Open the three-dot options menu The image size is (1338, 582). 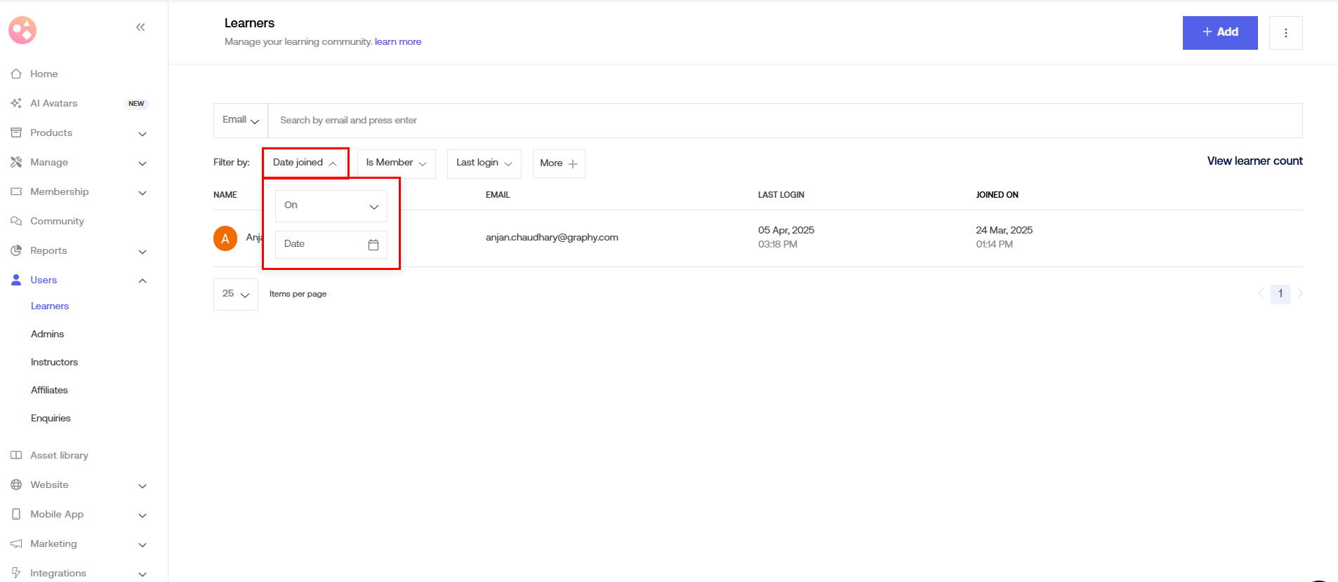[x=1285, y=33]
